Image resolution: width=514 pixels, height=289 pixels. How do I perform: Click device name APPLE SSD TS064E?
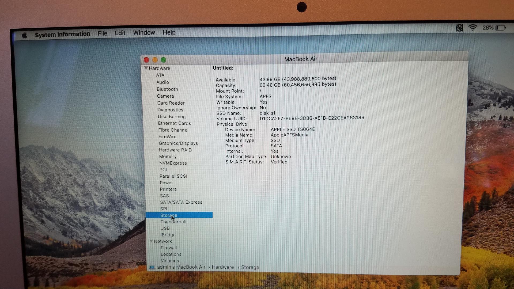tap(293, 130)
